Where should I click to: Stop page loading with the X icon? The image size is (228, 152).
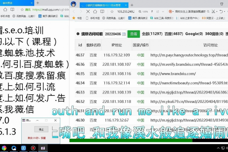[x=88, y=12]
